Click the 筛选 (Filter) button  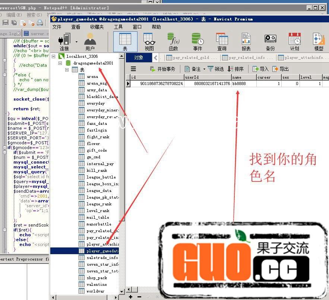click(215, 69)
